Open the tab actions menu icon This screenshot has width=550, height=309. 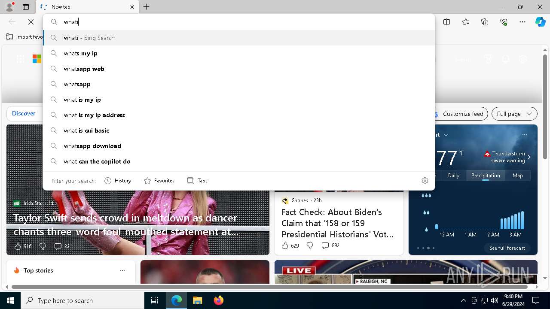point(26,7)
